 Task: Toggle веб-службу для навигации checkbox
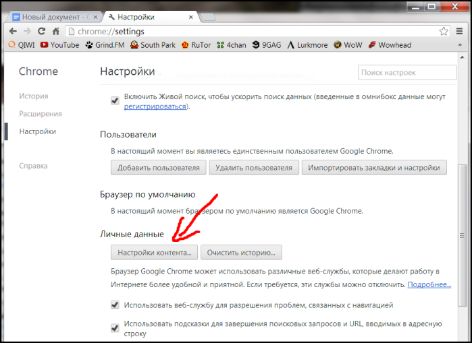pos(115,305)
